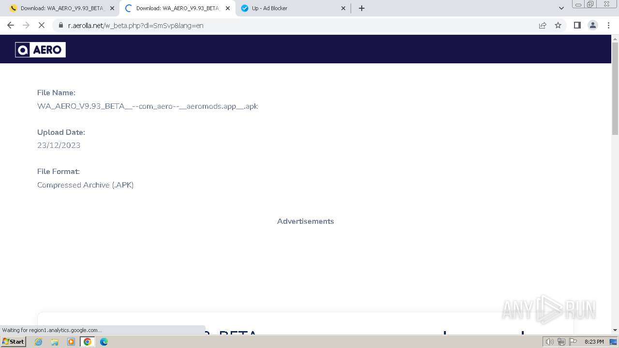Launch Internet Explorer from taskbar

pos(39,342)
